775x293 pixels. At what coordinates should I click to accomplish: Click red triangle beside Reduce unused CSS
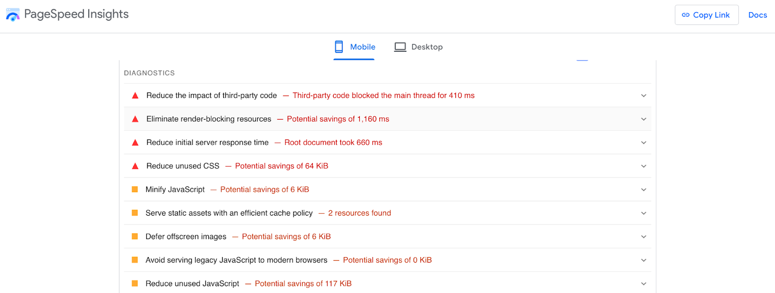click(x=135, y=166)
